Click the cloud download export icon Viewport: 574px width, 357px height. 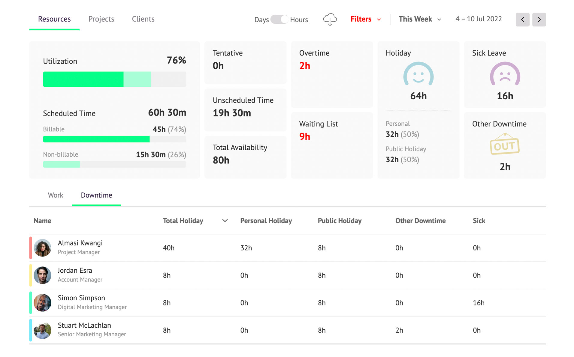(330, 19)
